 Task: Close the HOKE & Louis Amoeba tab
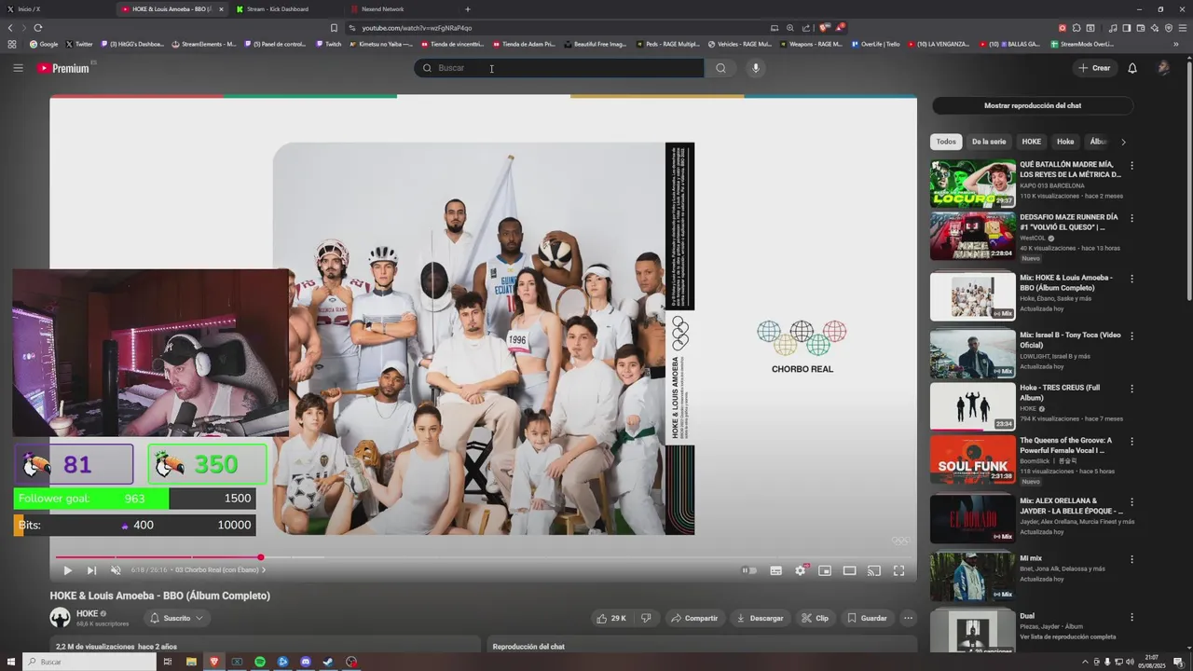pyautogui.click(x=221, y=9)
